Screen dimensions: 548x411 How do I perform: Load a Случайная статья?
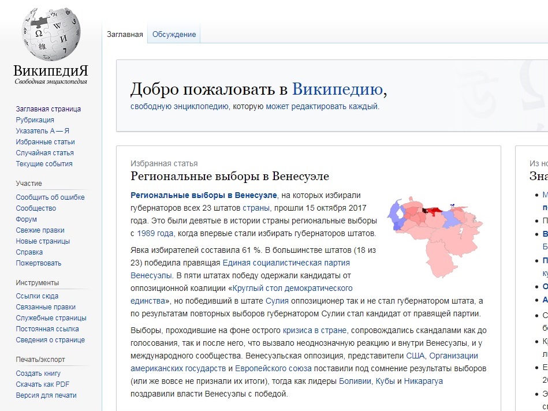coord(44,153)
